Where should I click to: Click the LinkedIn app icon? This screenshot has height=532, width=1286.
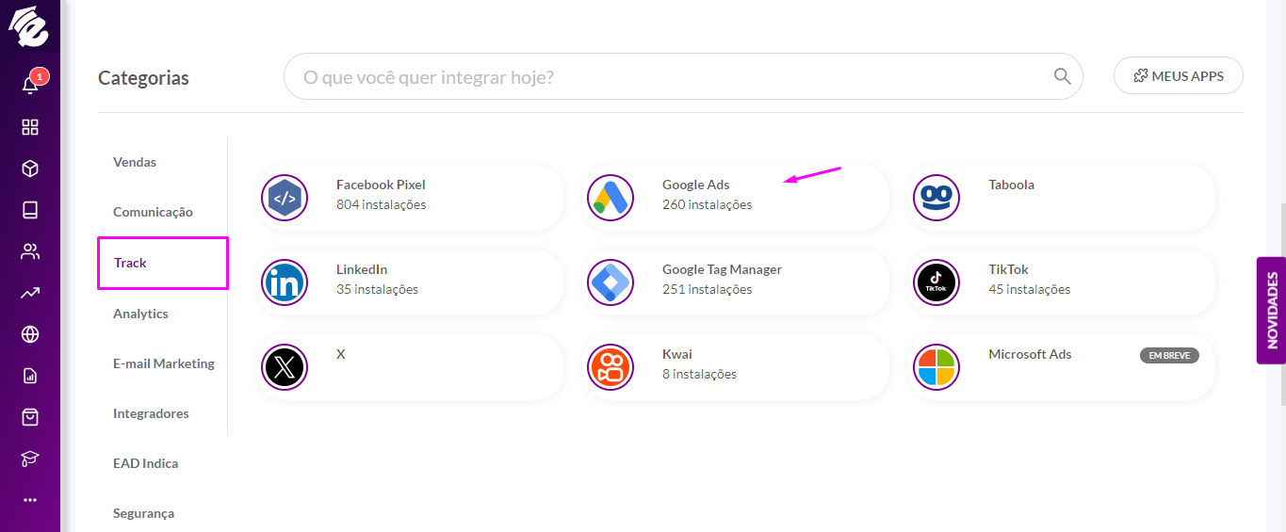285,282
